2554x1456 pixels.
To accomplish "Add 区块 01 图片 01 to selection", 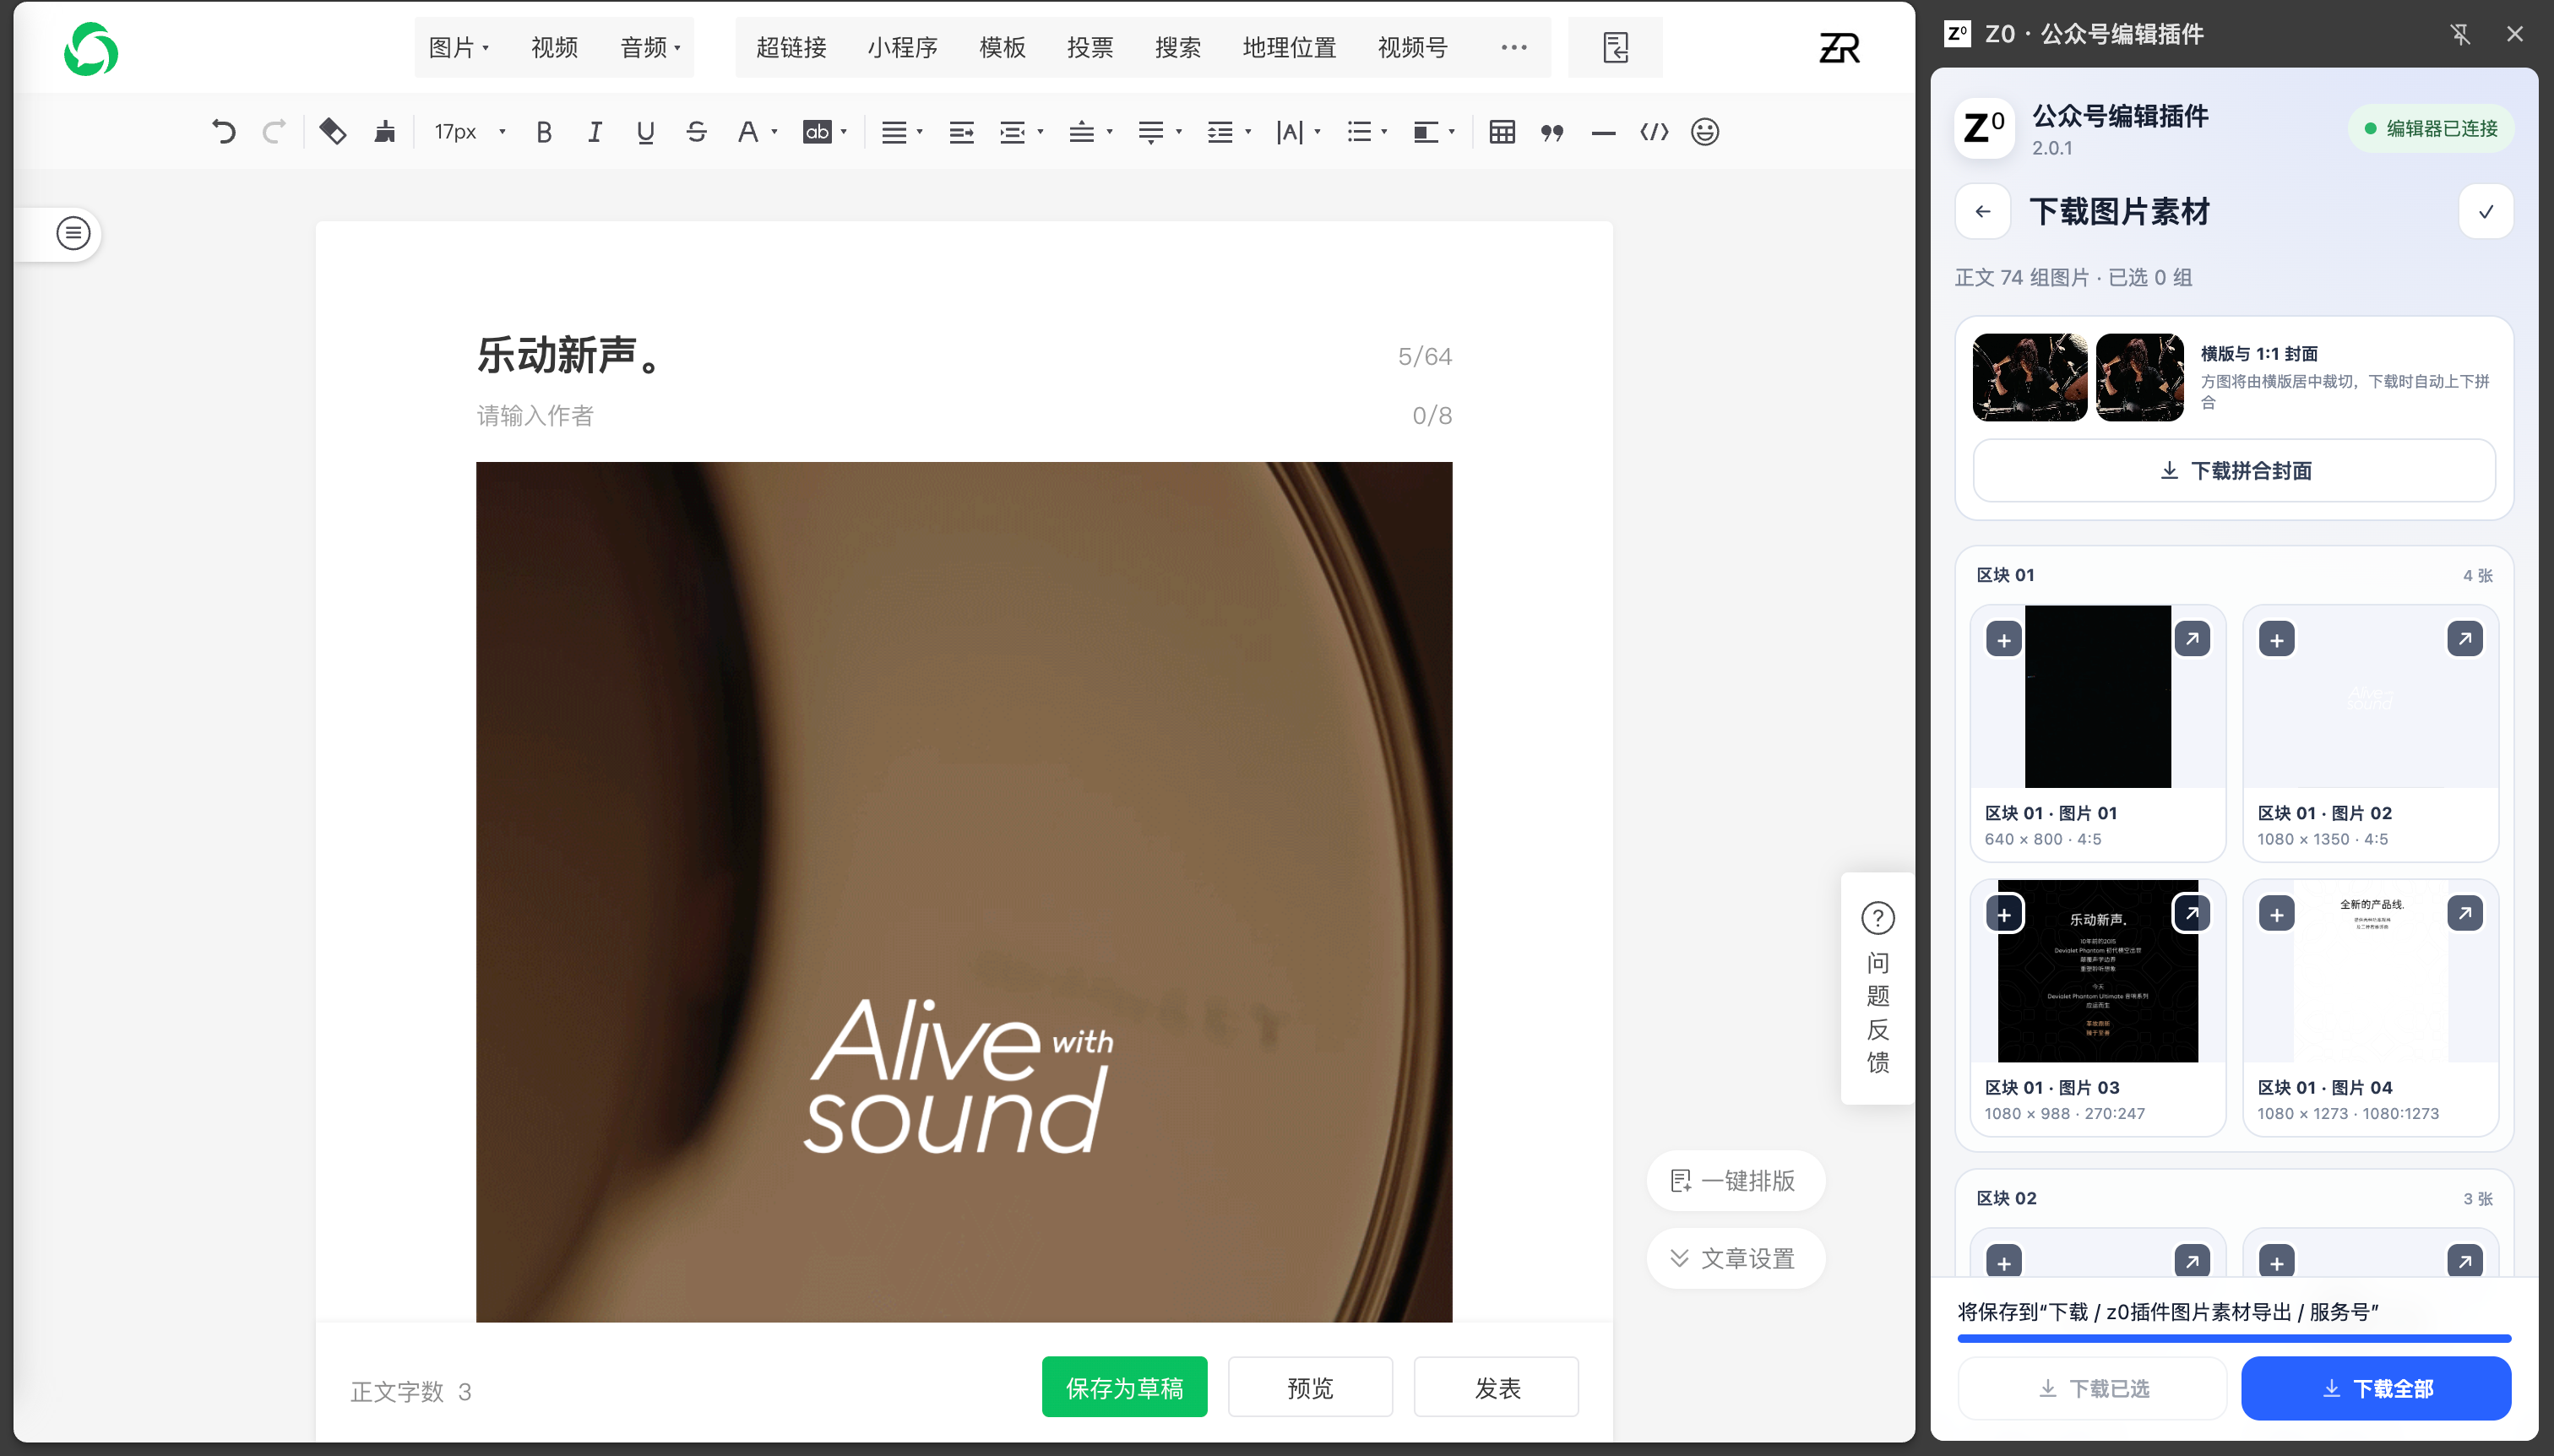I will 2003,640.
